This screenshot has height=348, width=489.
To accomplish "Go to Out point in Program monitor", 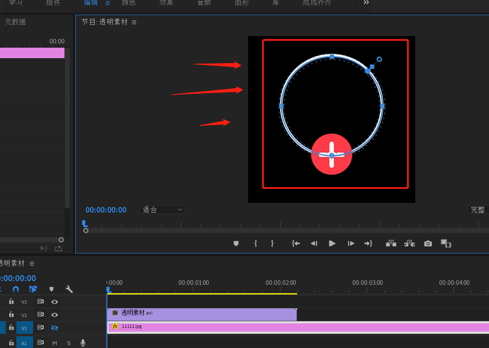I will [x=368, y=243].
